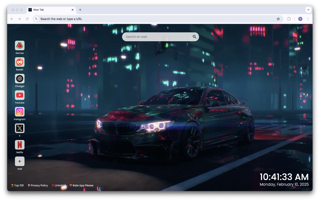This screenshot has height=200, width=320.
Task: Click the Add shortcut button
Action: coord(19,161)
